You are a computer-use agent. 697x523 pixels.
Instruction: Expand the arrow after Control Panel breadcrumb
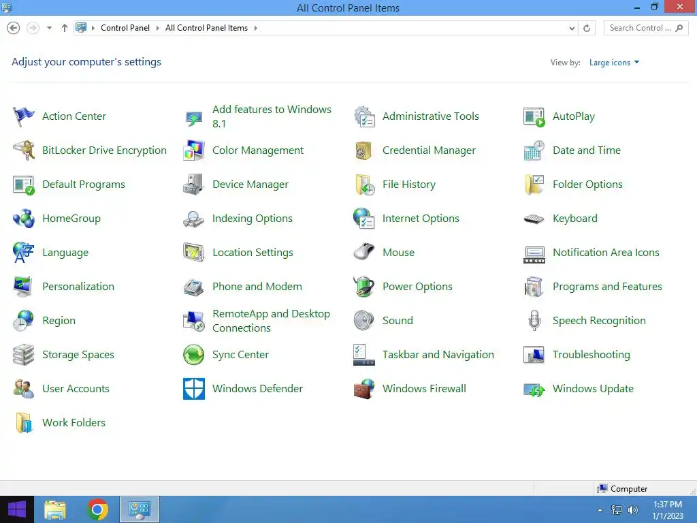coord(157,28)
